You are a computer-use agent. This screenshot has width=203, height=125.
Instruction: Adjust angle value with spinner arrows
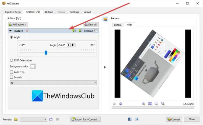coord(69,45)
